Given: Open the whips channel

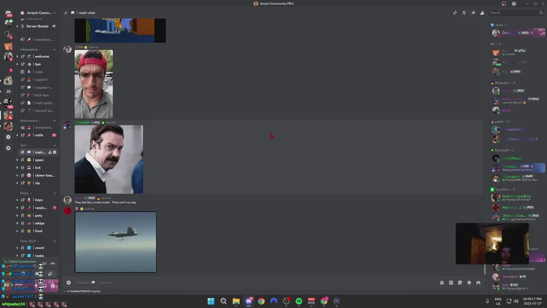Looking at the screenshot, I should 38,223.
